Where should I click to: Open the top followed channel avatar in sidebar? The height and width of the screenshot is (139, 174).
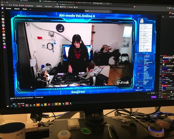(3, 19)
